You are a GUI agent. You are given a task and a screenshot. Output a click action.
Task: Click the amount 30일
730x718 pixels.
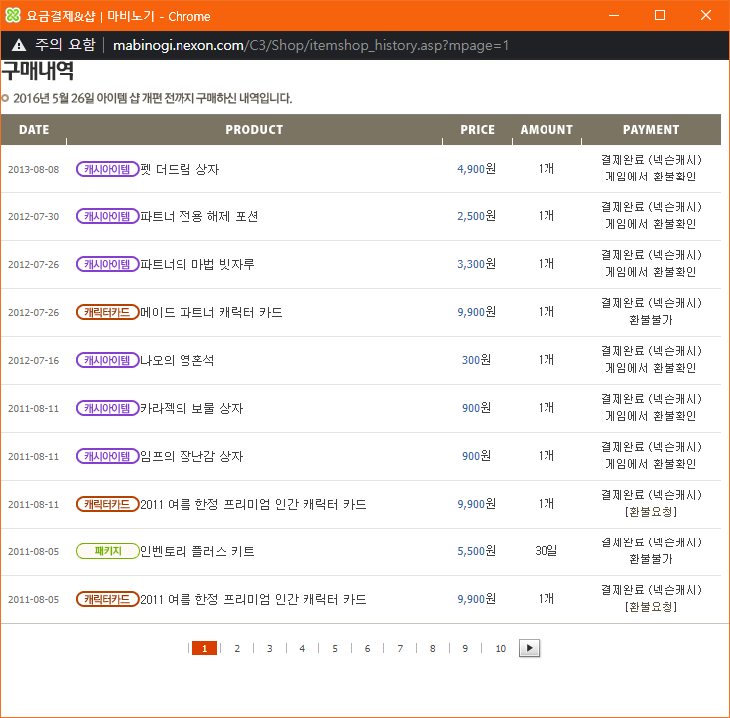547,550
